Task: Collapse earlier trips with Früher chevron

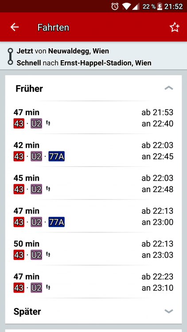Action: point(169,88)
